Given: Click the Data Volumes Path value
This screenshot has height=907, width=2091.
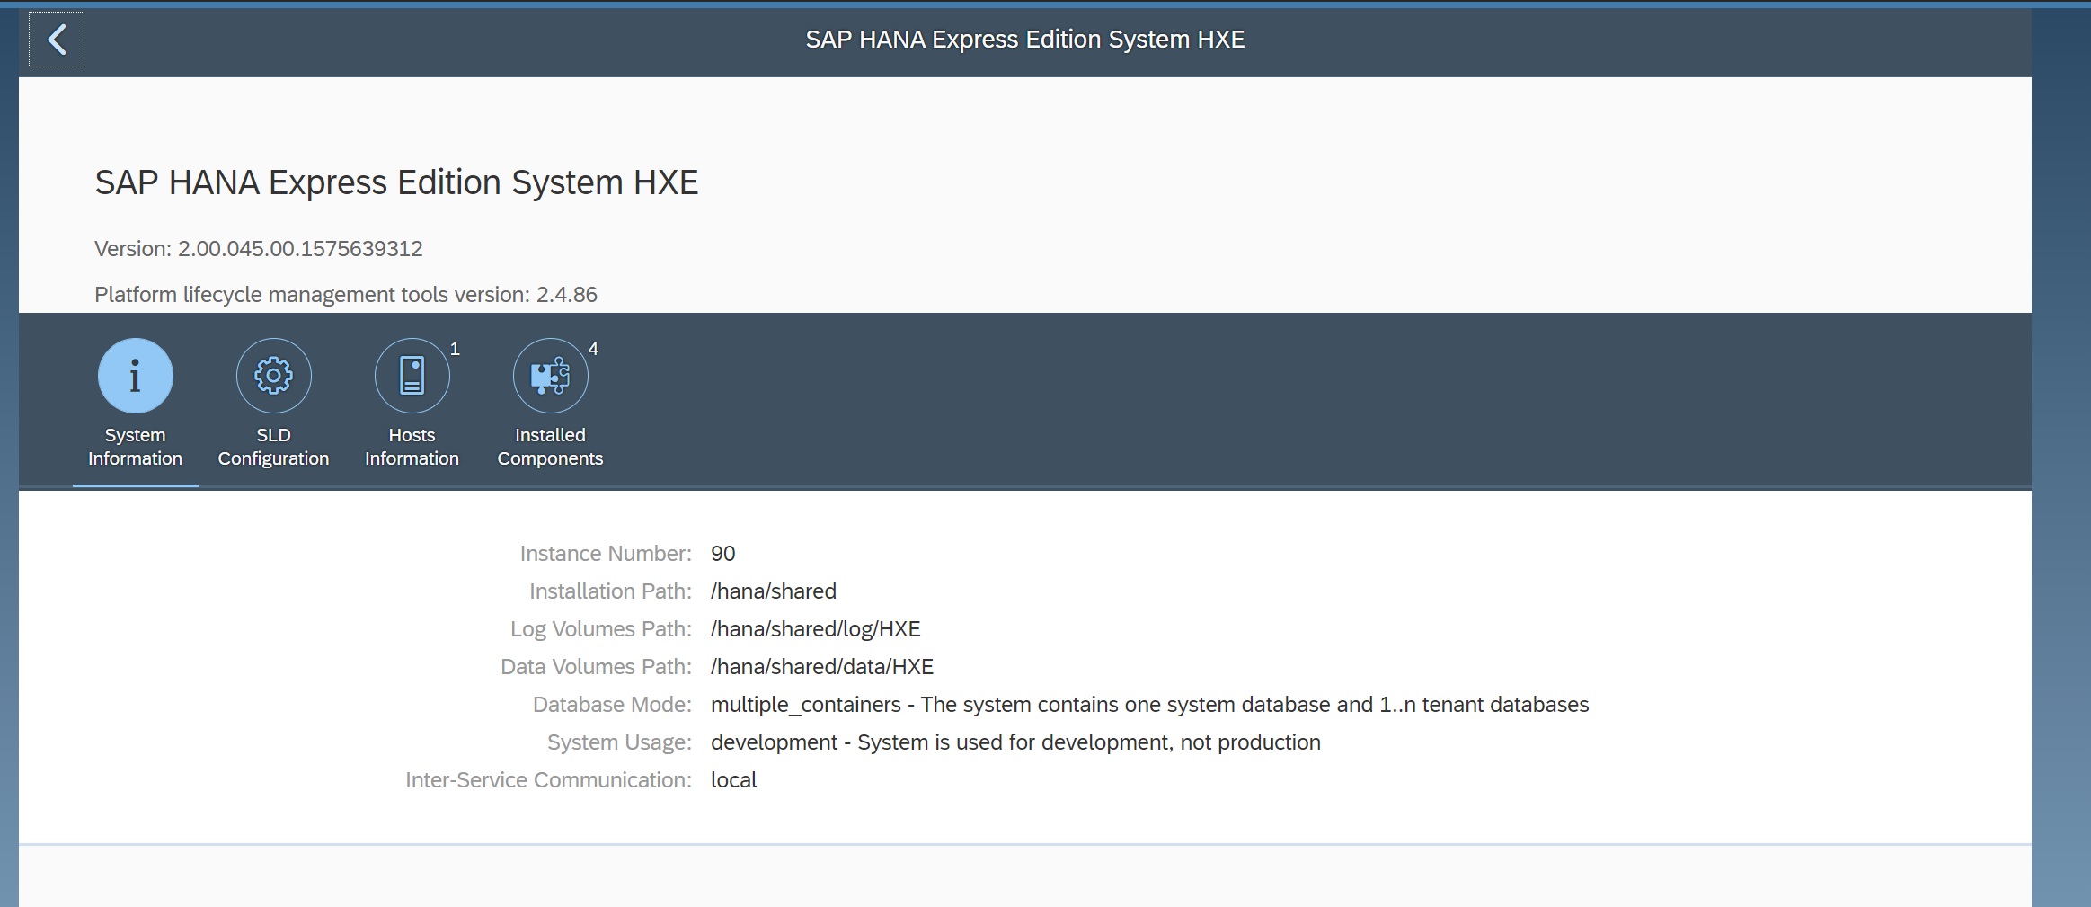Looking at the screenshot, I should pyautogui.click(x=821, y=667).
